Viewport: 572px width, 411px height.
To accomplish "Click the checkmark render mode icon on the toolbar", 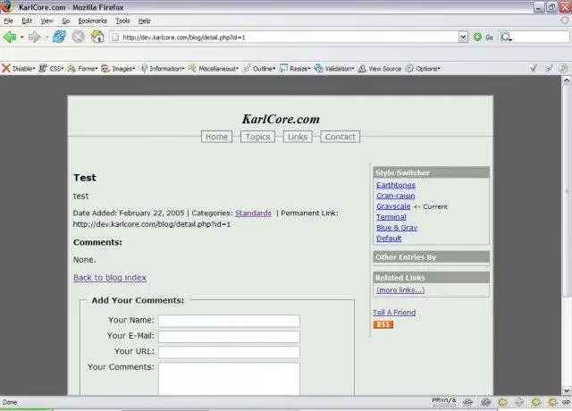I will coord(533,68).
